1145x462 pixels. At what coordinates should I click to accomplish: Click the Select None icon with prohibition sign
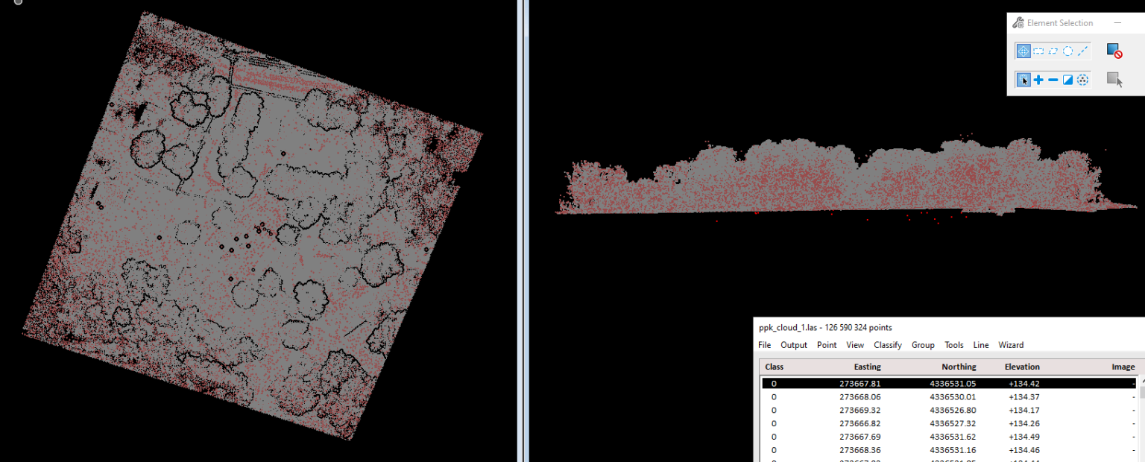pyautogui.click(x=1115, y=51)
